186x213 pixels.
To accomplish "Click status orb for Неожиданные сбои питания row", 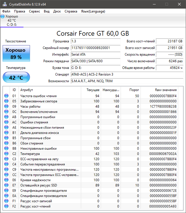I will [6, 127].
